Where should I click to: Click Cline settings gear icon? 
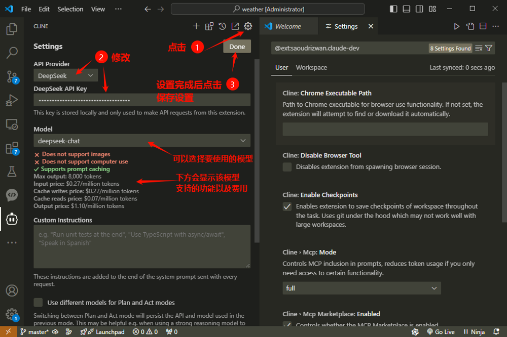click(248, 26)
